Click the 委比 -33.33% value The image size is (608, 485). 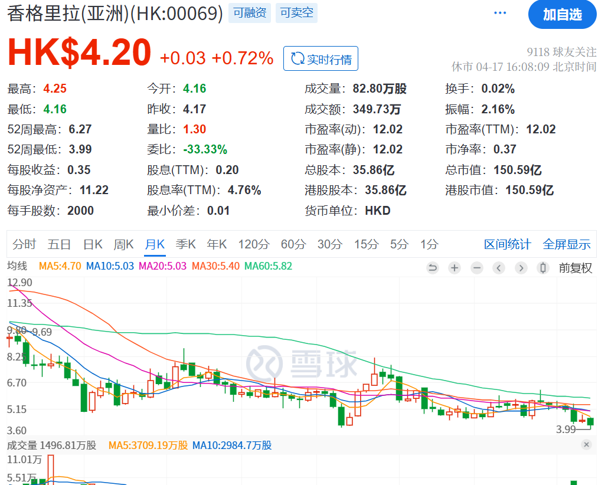[x=205, y=149]
